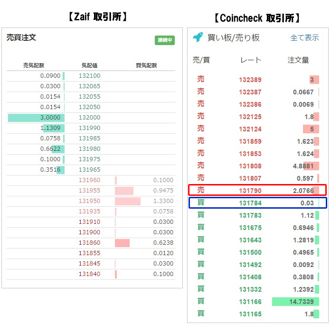Viewport: 331px width, 332px height.
Task: Open the 全て表示 link
Action: pyautogui.click(x=304, y=37)
